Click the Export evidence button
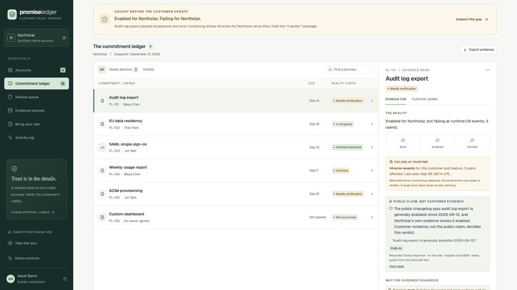Viewport: 517px width, 290px height. (x=479, y=50)
